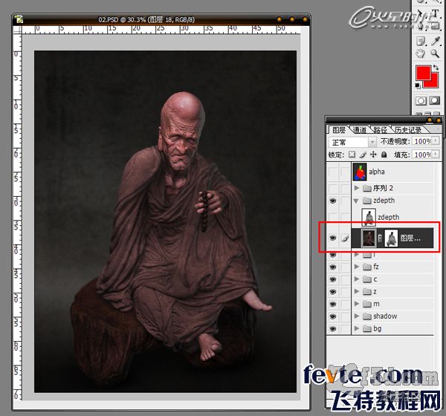This screenshot has width=446, height=416.
Task: Click the shadow group folder icon
Action: (367, 316)
